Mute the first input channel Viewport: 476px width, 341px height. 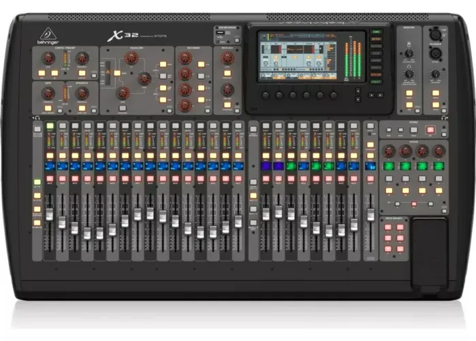pyautogui.click(x=50, y=179)
